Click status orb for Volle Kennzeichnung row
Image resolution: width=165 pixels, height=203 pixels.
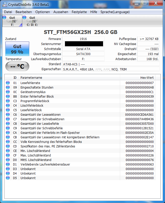point(8,142)
